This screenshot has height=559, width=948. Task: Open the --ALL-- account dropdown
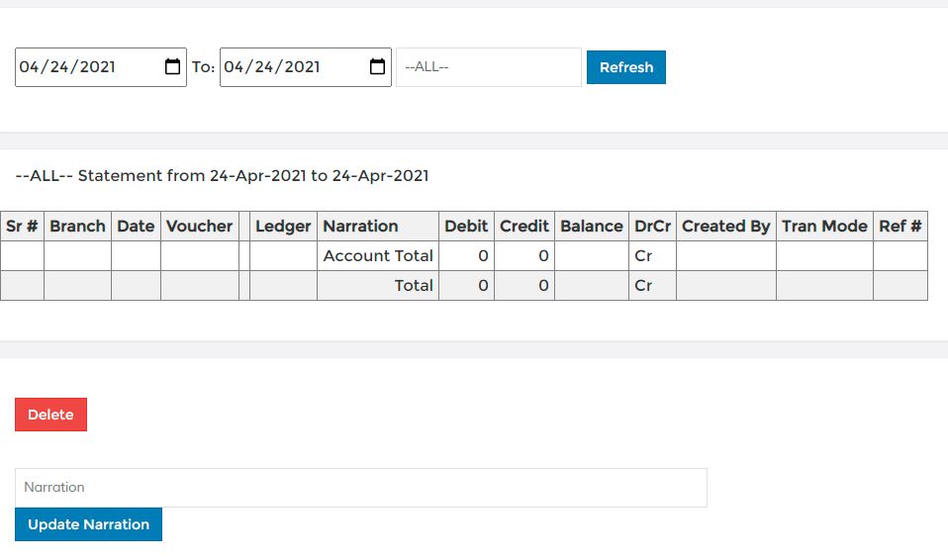click(489, 67)
